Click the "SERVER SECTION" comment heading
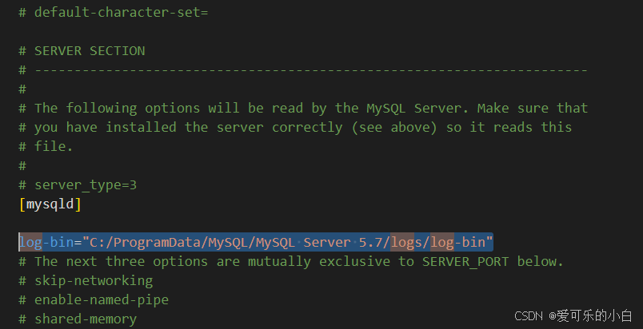The height and width of the screenshot is (329, 643). [x=89, y=50]
